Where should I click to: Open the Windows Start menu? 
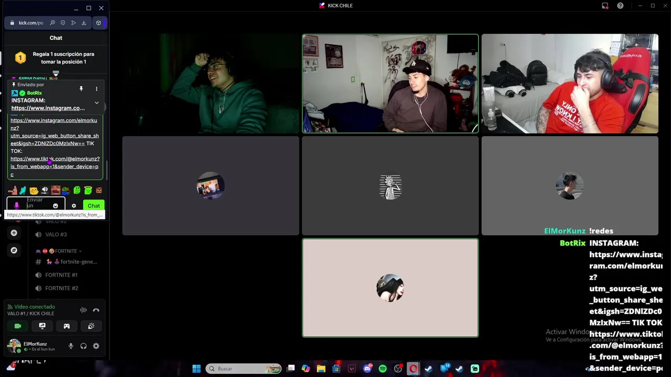coord(197,369)
